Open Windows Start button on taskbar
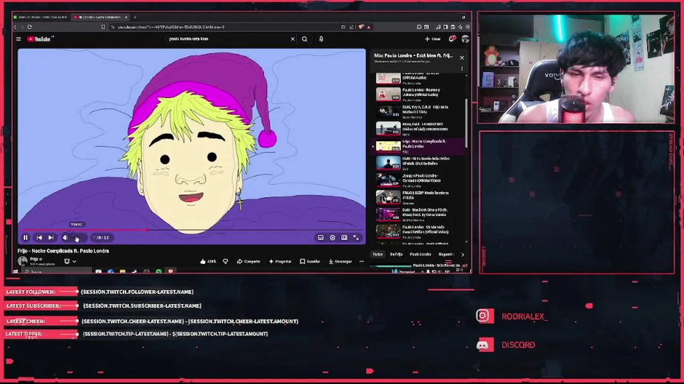This screenshot has height=384, width=684. [15, 272]
